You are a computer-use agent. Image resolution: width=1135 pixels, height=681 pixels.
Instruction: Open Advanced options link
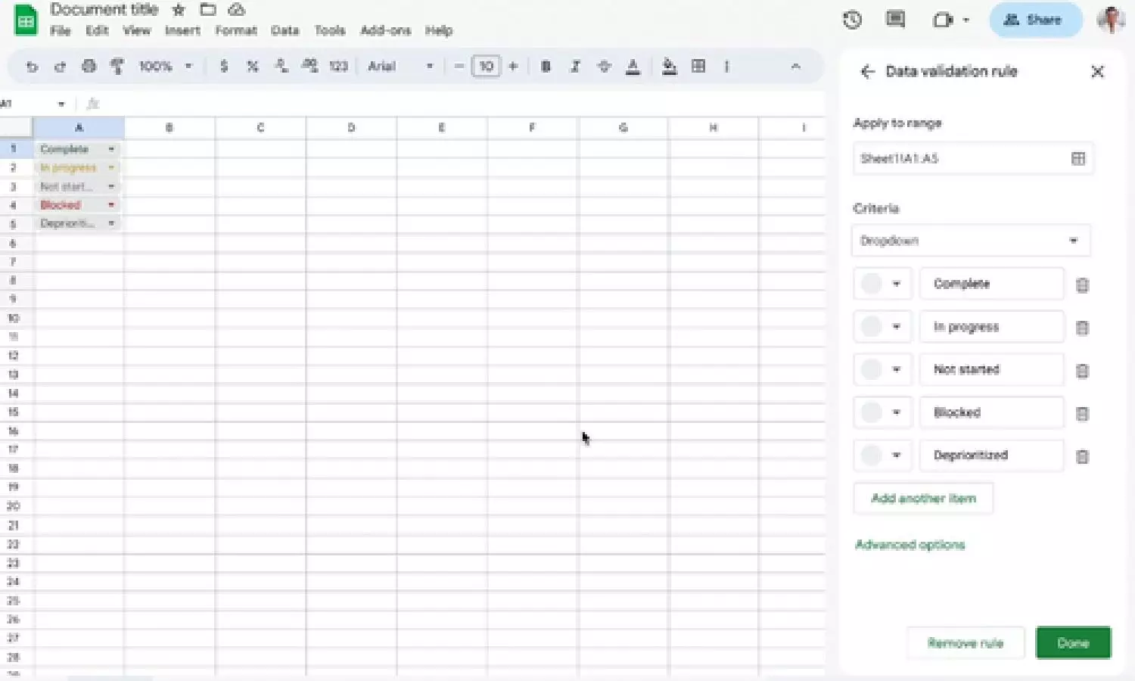(x=910, y=545)
